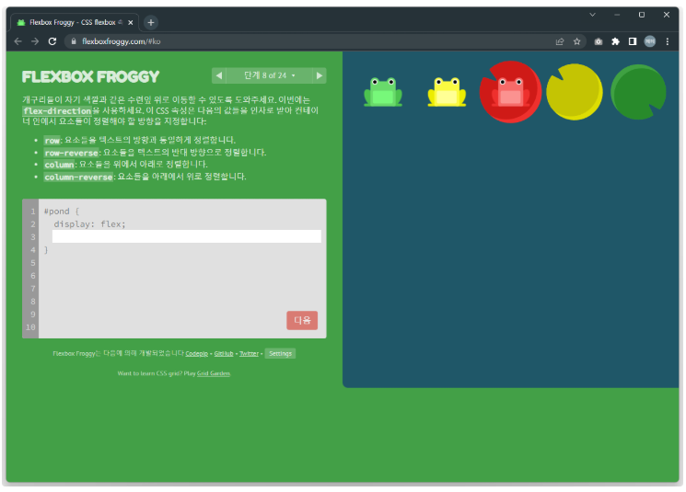Open the Grid Garden link
This screenshot has height=492, width=686.
214,373
